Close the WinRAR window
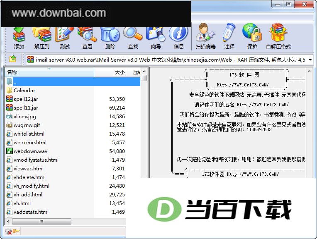Screen dimensions: 317x239 (x=304, y=5)
